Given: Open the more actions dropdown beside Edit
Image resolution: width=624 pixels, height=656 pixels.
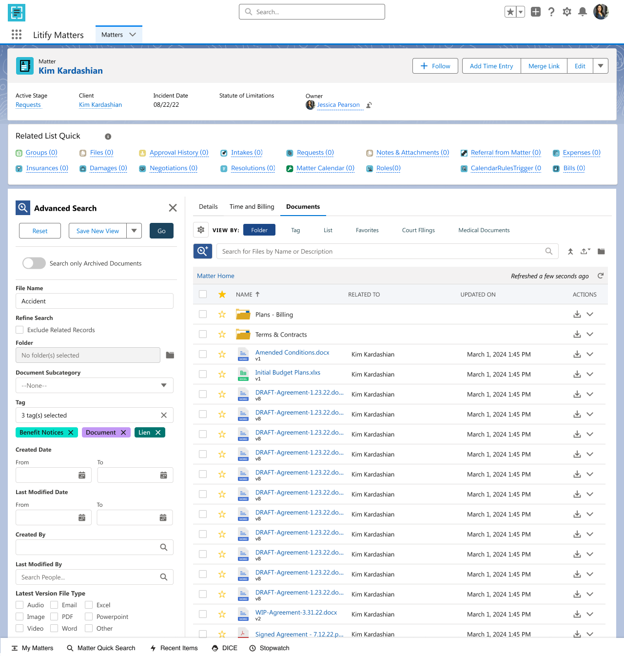Looking at the screenshot, I should click(x=601, y=66).
